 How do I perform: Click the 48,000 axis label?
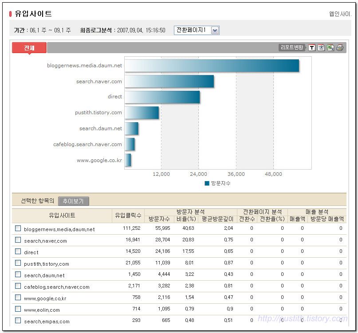[273, 174]
